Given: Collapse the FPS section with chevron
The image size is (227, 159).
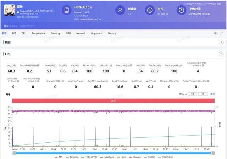Looking at the screenshot, I should (x=221, y=54).
